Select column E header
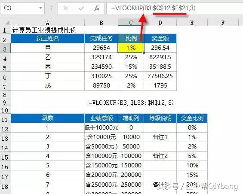This screenshot has height=194, width=243. pyautogui.click(x=192, y=23)
